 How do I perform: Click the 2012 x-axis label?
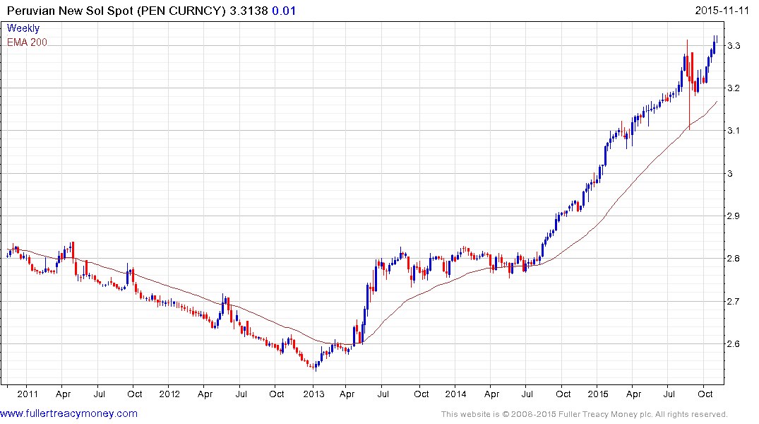point(170,394)
